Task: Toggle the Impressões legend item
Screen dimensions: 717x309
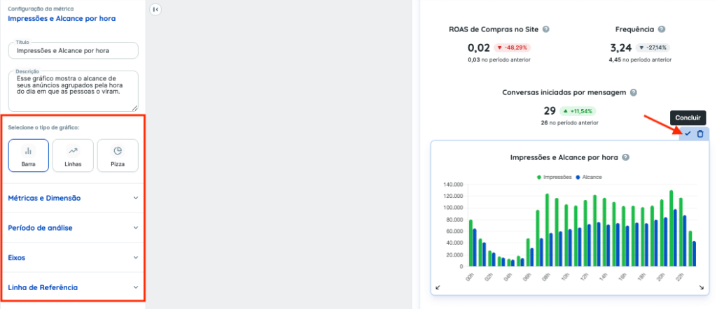Action: (x=555, y=177)
